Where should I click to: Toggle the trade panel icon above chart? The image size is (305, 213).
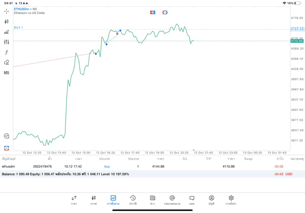pyautogui.click(x=152, y=12)
